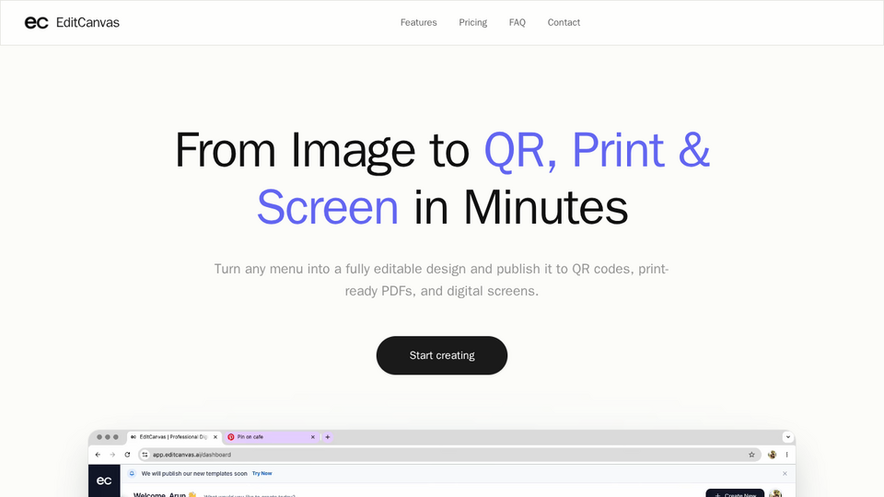The image size is (884, 497).
Task: Go to the Pricing page
Action: [472, 22]
